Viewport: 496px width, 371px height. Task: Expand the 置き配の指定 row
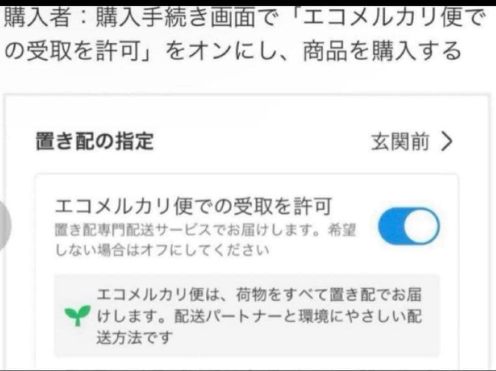coord(244,142)
